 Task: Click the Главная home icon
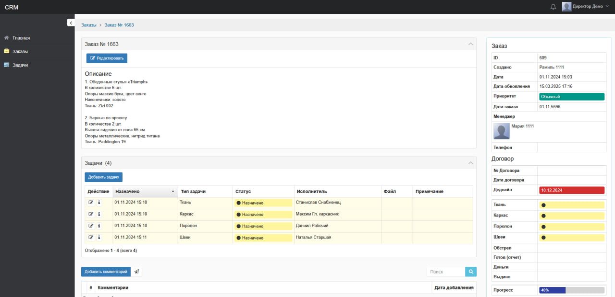[x=6, y=37]
